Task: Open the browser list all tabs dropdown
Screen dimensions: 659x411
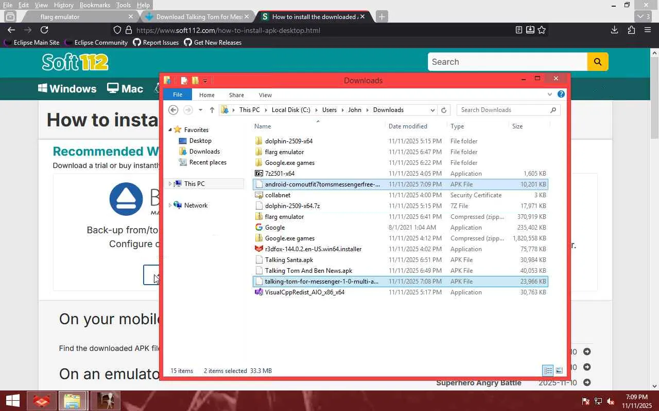Action: [x=644, y=16]
